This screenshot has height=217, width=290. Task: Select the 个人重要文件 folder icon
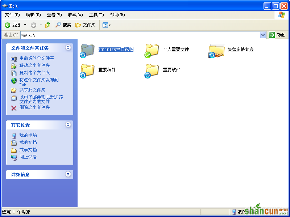[152, 51]
